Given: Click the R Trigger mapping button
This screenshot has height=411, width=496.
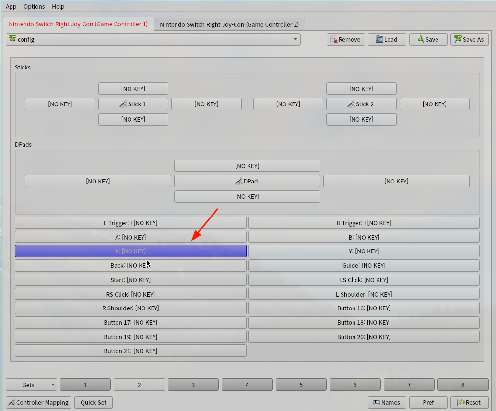Looking at the screenshot, I should coord(364,223).
